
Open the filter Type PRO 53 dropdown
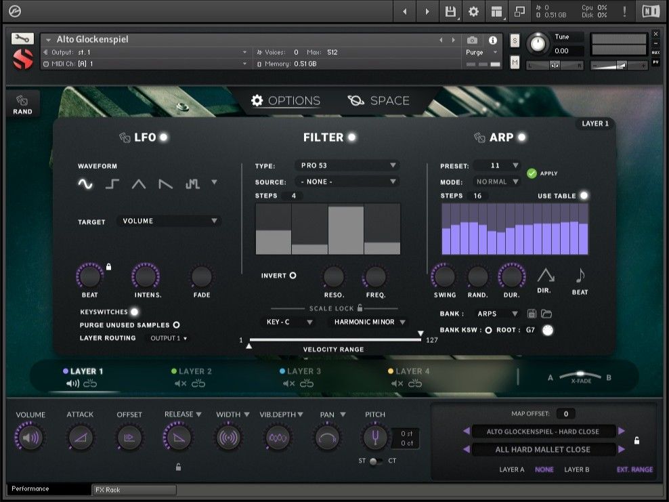click(x=347, y=165)
